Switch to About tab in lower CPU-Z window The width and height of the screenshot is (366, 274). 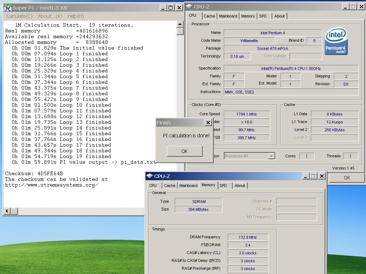coord(240,186)
